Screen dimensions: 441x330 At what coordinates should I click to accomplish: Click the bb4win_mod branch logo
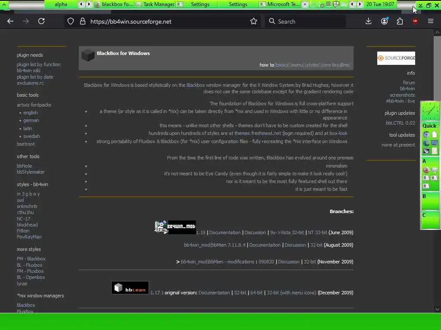coord(175,227)
